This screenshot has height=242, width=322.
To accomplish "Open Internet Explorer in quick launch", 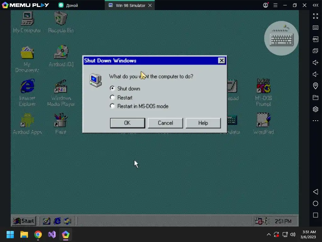I will (57, 221).
